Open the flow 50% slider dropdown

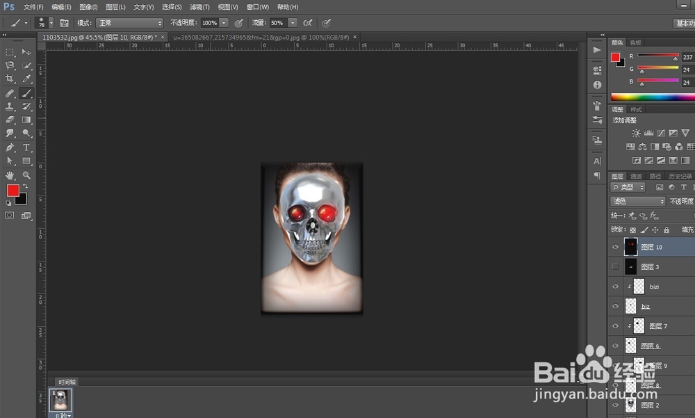(x=293, y=23)
